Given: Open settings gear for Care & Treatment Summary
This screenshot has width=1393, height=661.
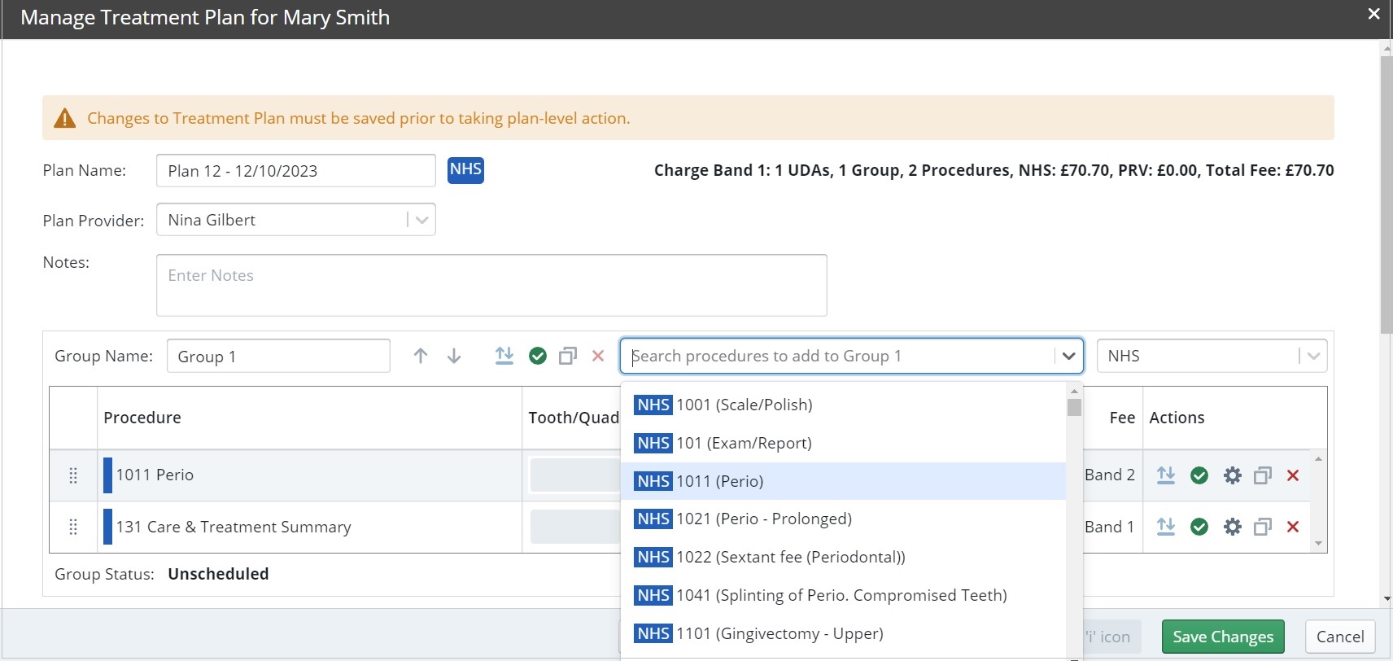Looking at the screenshot, I should pyautogui.click(x=1233, y=527).
